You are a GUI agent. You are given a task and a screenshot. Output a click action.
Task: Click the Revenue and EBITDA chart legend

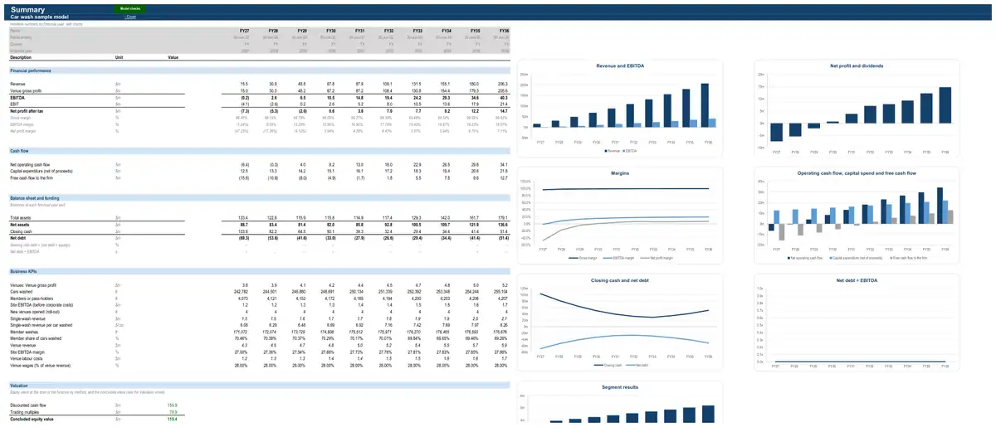(619, 152)
